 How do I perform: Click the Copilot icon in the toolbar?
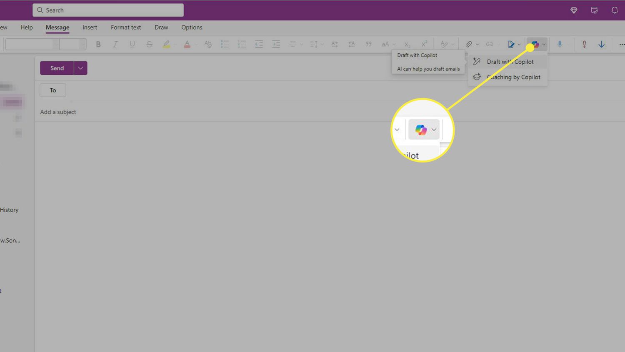coord(535,44)
